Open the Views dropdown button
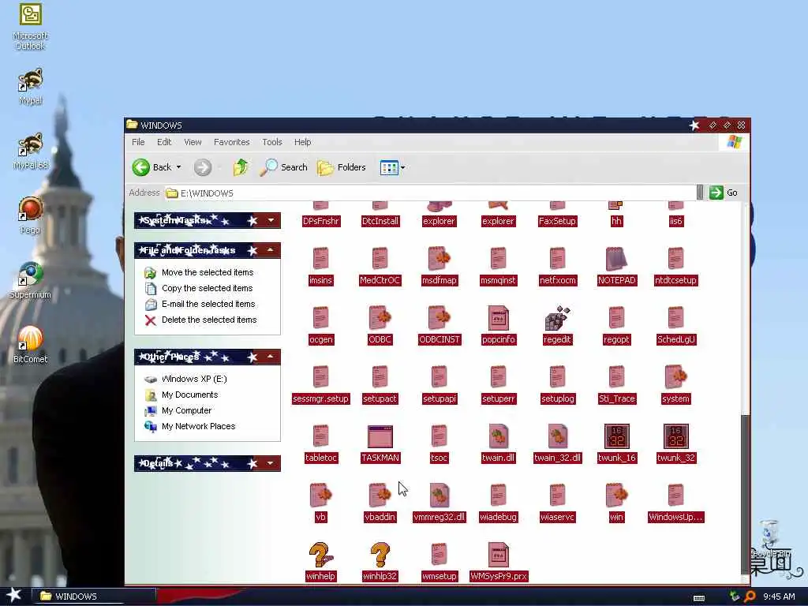The image size is (808, 606). tap(392, 167)
